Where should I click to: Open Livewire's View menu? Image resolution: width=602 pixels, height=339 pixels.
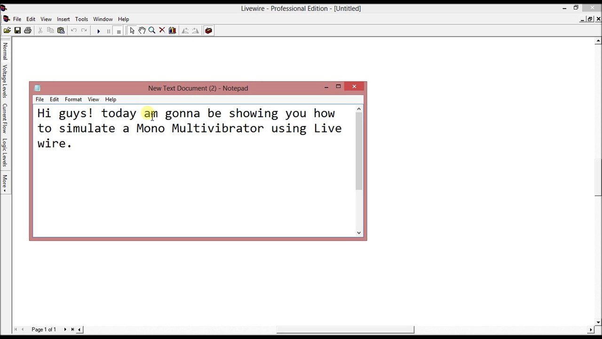click(46, 19)
